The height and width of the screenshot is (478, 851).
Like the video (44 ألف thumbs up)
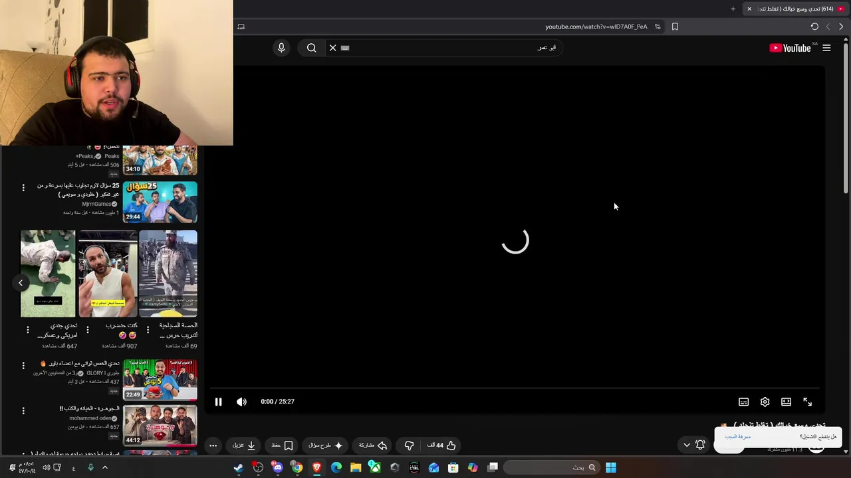(441, 445)
